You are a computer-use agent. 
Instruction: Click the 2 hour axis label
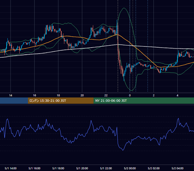pos(154,95)
